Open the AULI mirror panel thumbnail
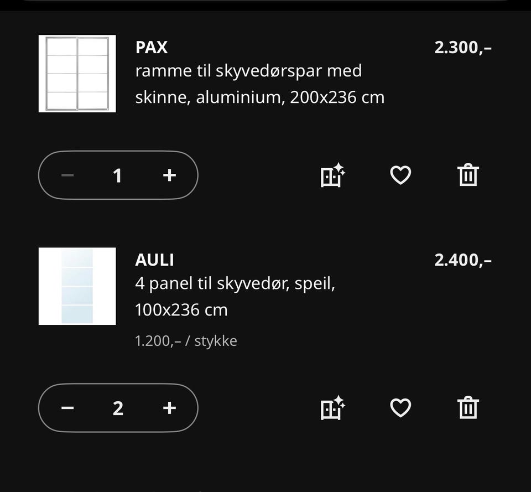 [x=77, y=286]
